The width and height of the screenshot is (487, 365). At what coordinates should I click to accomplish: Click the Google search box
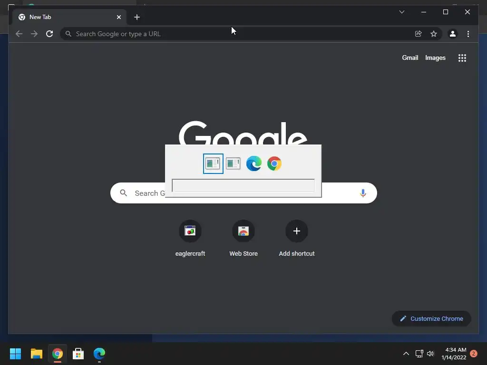[x=243, y=193]
